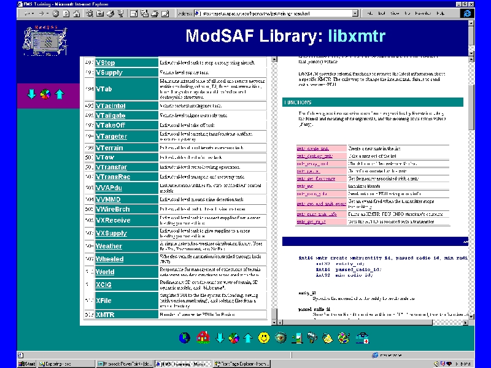Screen dimensions: 491x368
Task: Open the VTransfer library link
Action: click(112, 167)
